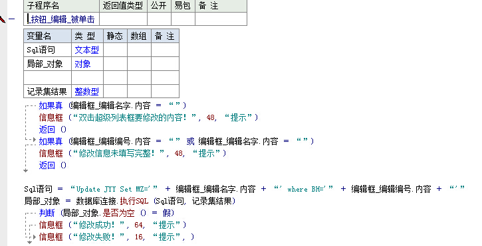This screenshot has width=482, height=246.
Task: Click the 信息框 line showing 修改失败
Action: [x=117, y=237]
